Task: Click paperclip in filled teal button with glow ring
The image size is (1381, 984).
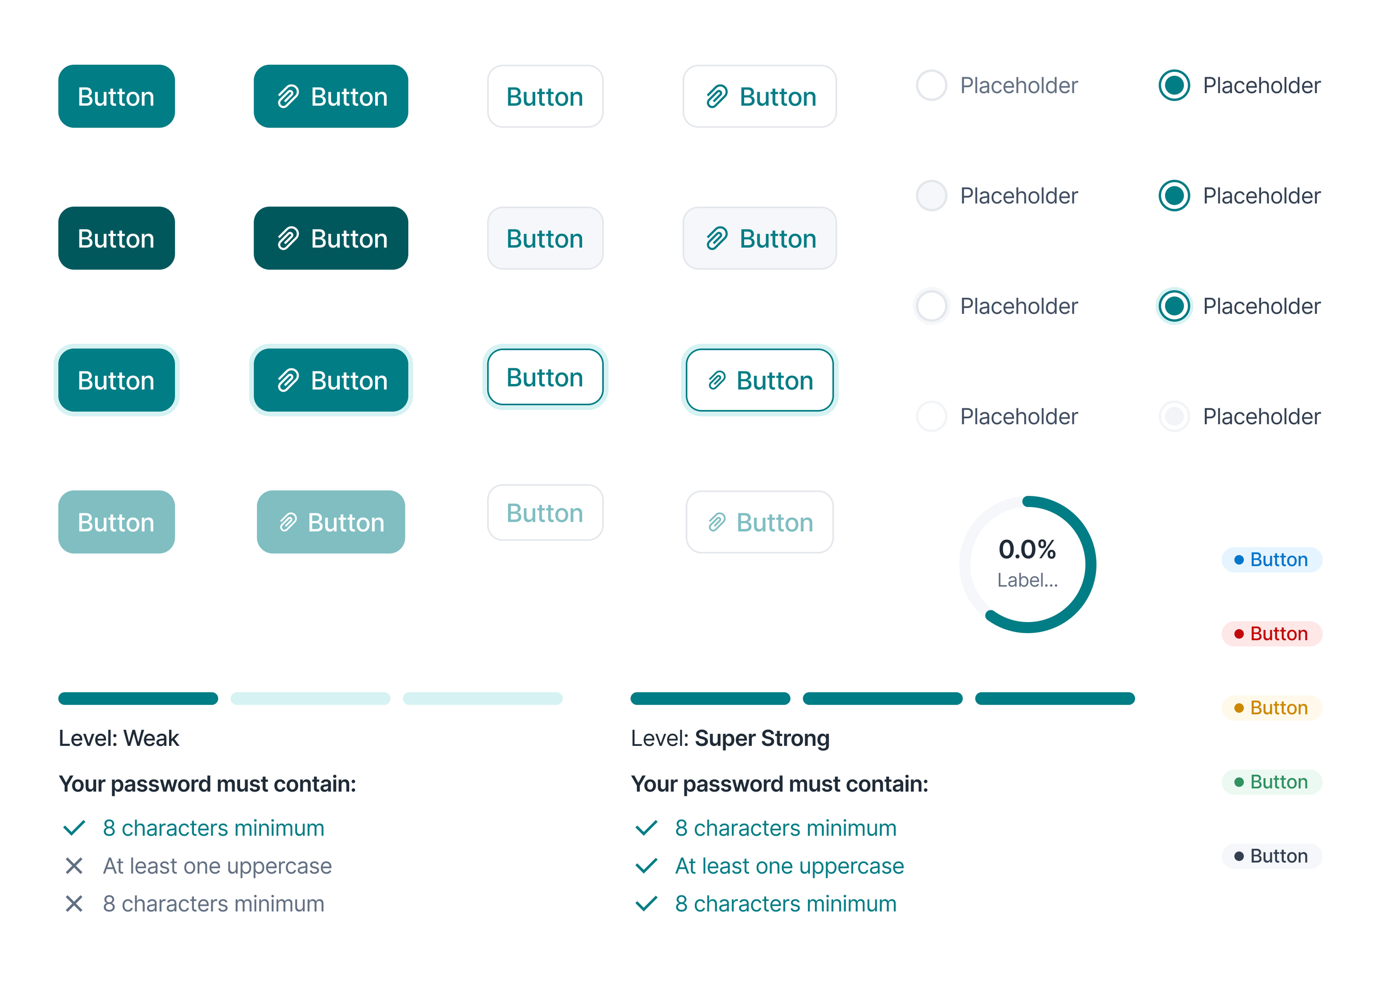Action: coord(288,381)
